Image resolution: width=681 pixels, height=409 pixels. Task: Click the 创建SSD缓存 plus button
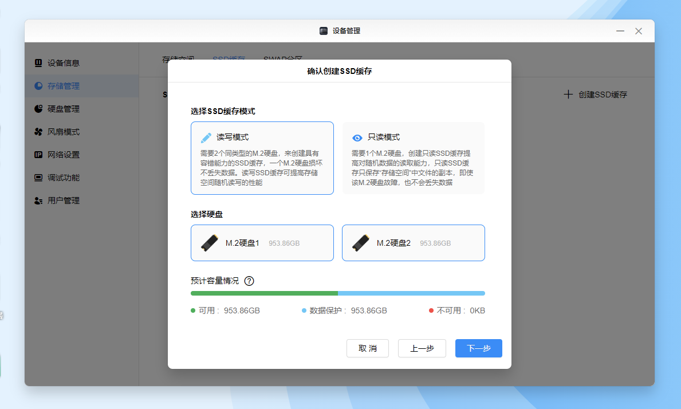[568, 95]
